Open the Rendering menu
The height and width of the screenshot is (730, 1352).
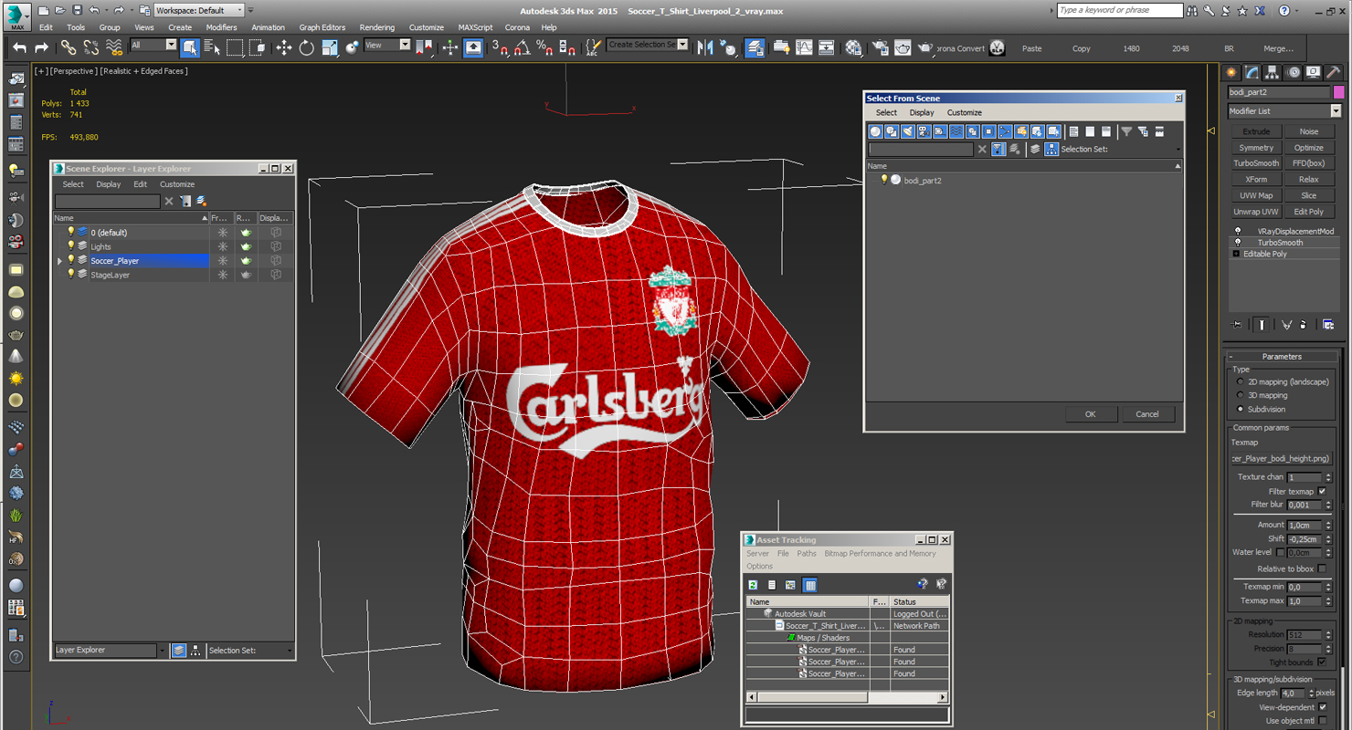click(x=377, y=27)
